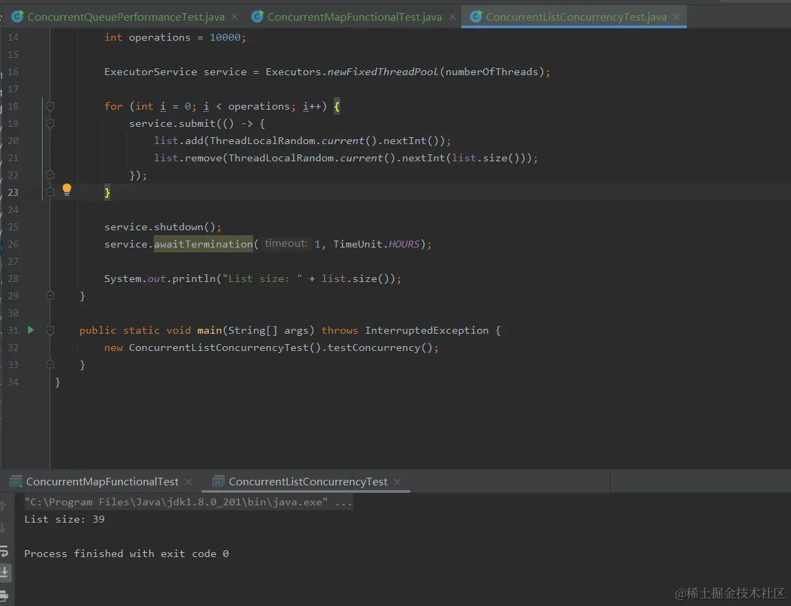Click the java.exe command line in console
The width and height of the screenshot is (791, 606).
(188, 502)
